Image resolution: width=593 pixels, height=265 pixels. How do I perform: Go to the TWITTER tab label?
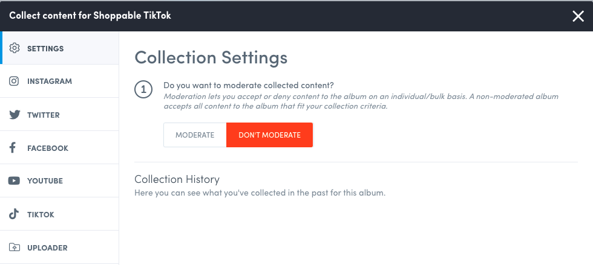click(x=44, y=115)
